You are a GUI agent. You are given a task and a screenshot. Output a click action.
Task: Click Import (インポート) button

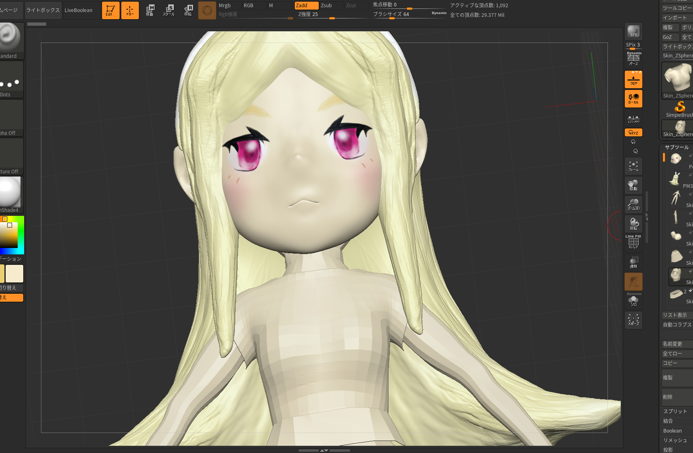pyautogui.click(x=677, y=18)
